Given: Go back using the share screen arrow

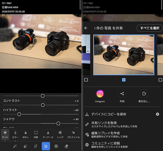Looking at the screenshot, I should (x=86, y=28).
